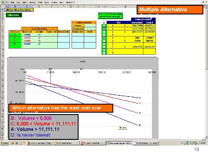Open the third quick launch icon on taskbar
Viewport: 208px width, 156px height.
pos(20,143)
